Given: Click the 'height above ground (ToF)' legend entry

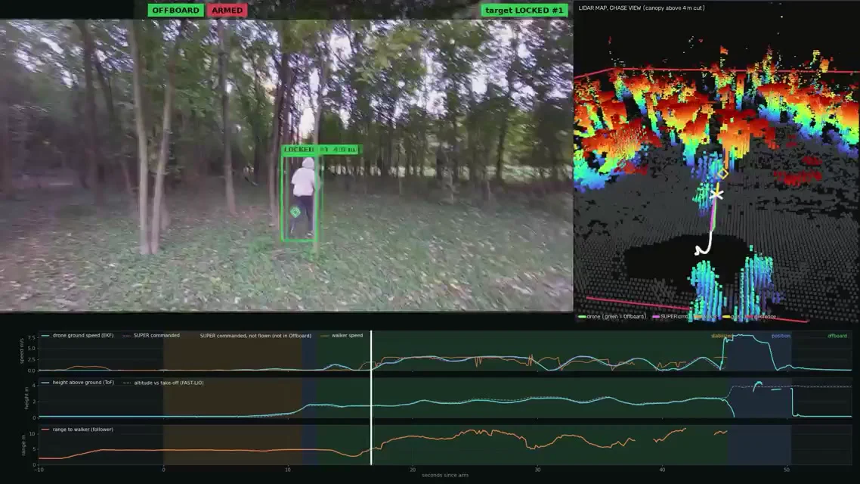Looking at the screenshot, I should click(78, 383).
